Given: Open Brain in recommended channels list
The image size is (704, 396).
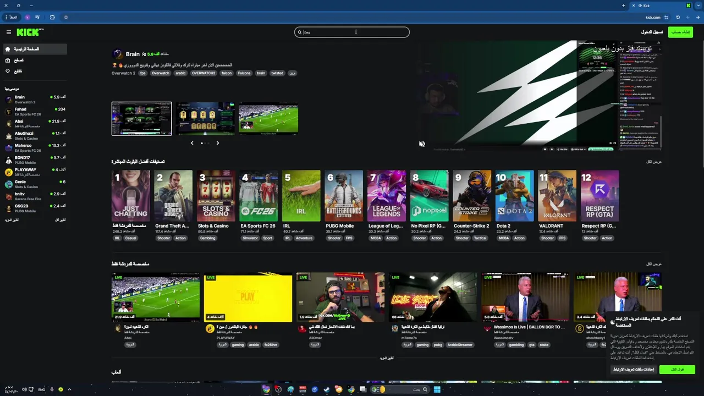Looking at the screenshot, I should (x=35, y=99).
